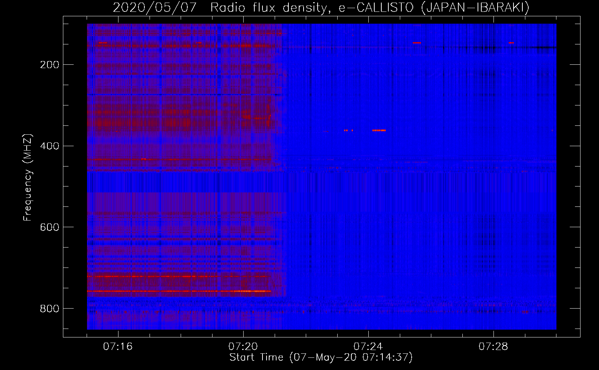Click the plot title "2020/05/07 Radio flux density, e-CALLISTO (JAPAN-IBARAKI)"
This screenshot has width=599, height=370.
321,7
